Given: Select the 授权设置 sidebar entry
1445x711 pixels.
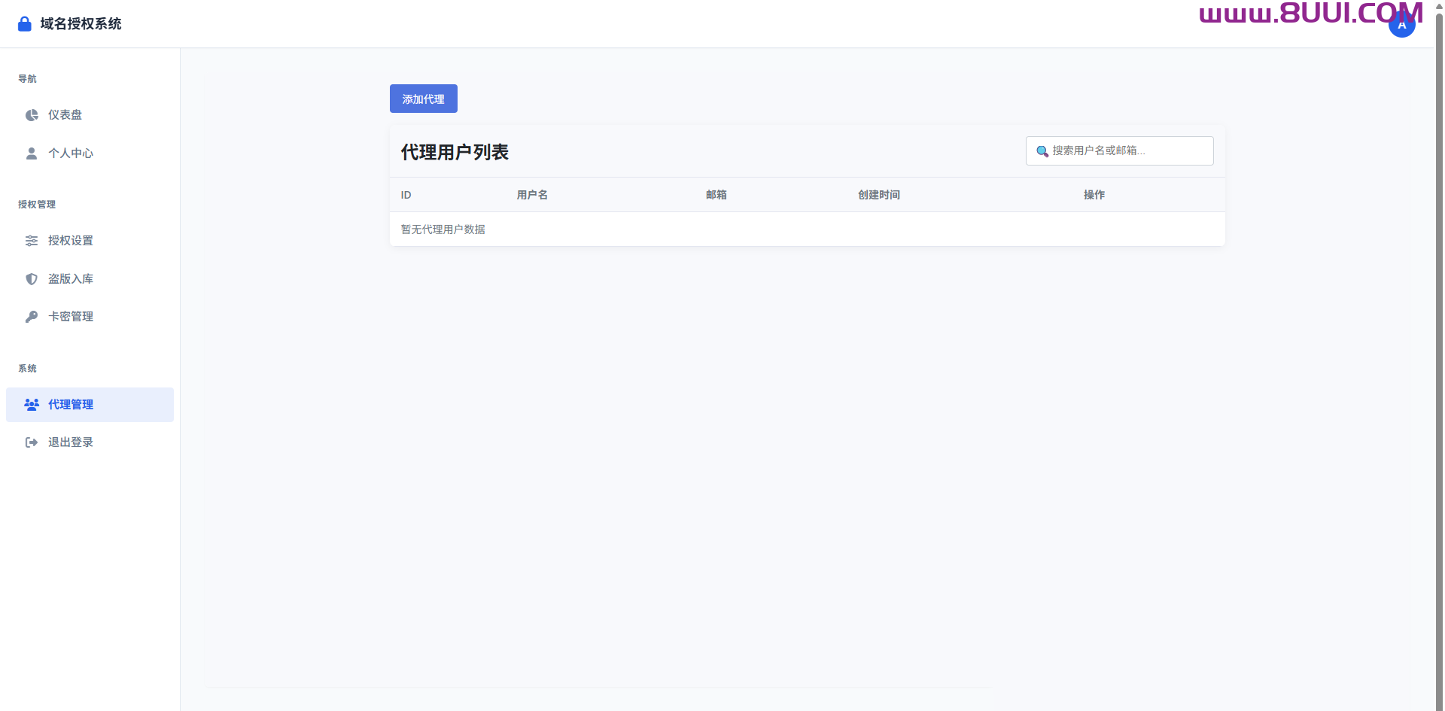Looking at the screenshot, I should [x=71, y=241].
